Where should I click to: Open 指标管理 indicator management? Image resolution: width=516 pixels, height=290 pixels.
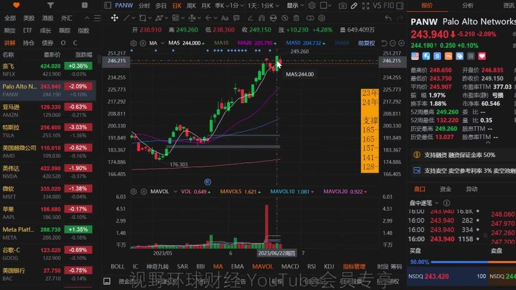pyautogui.click(x=354, y=266)
